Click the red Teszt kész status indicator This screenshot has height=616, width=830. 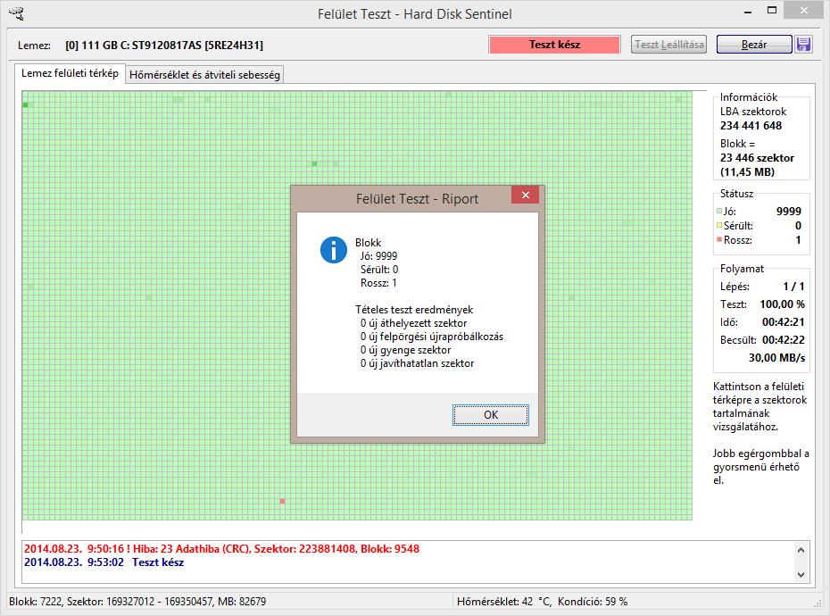point(554,45)
